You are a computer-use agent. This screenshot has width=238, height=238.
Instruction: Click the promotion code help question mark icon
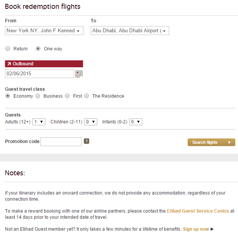[x=87, y=141]
